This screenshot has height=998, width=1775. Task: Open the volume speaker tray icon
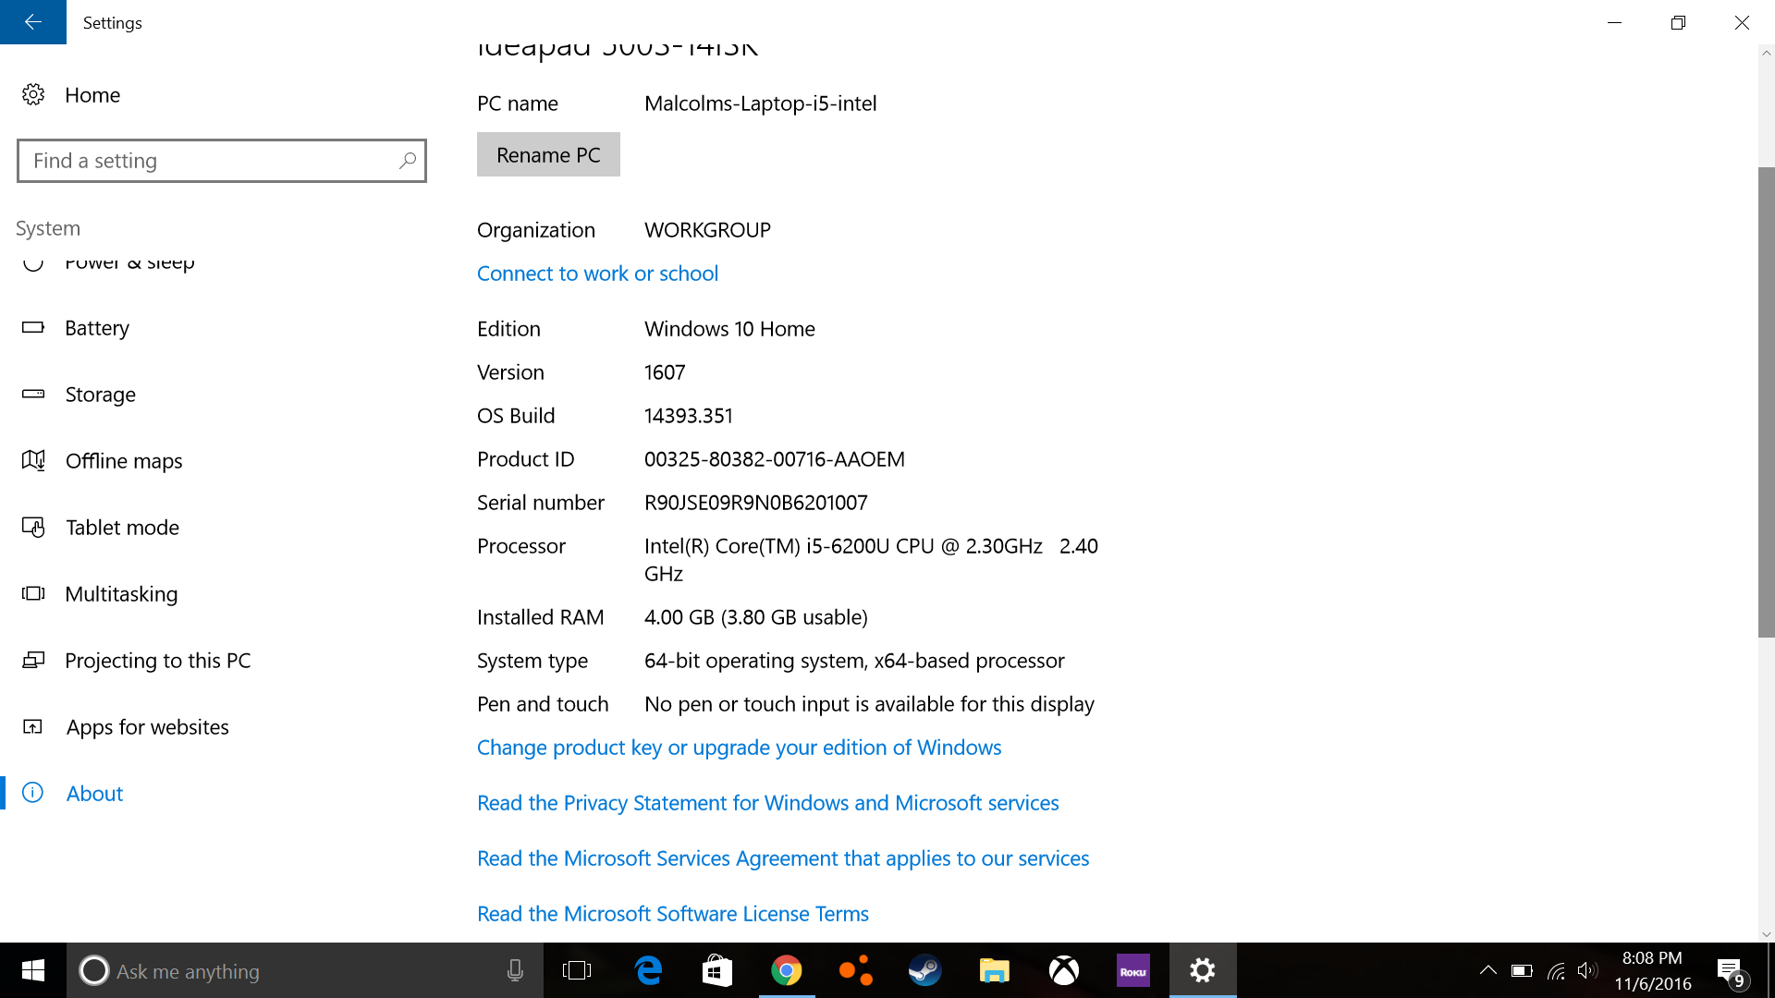1587,970
